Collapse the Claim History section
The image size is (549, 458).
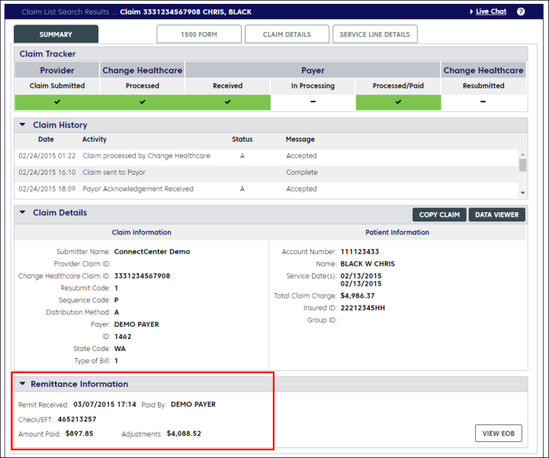click(22, 124)
